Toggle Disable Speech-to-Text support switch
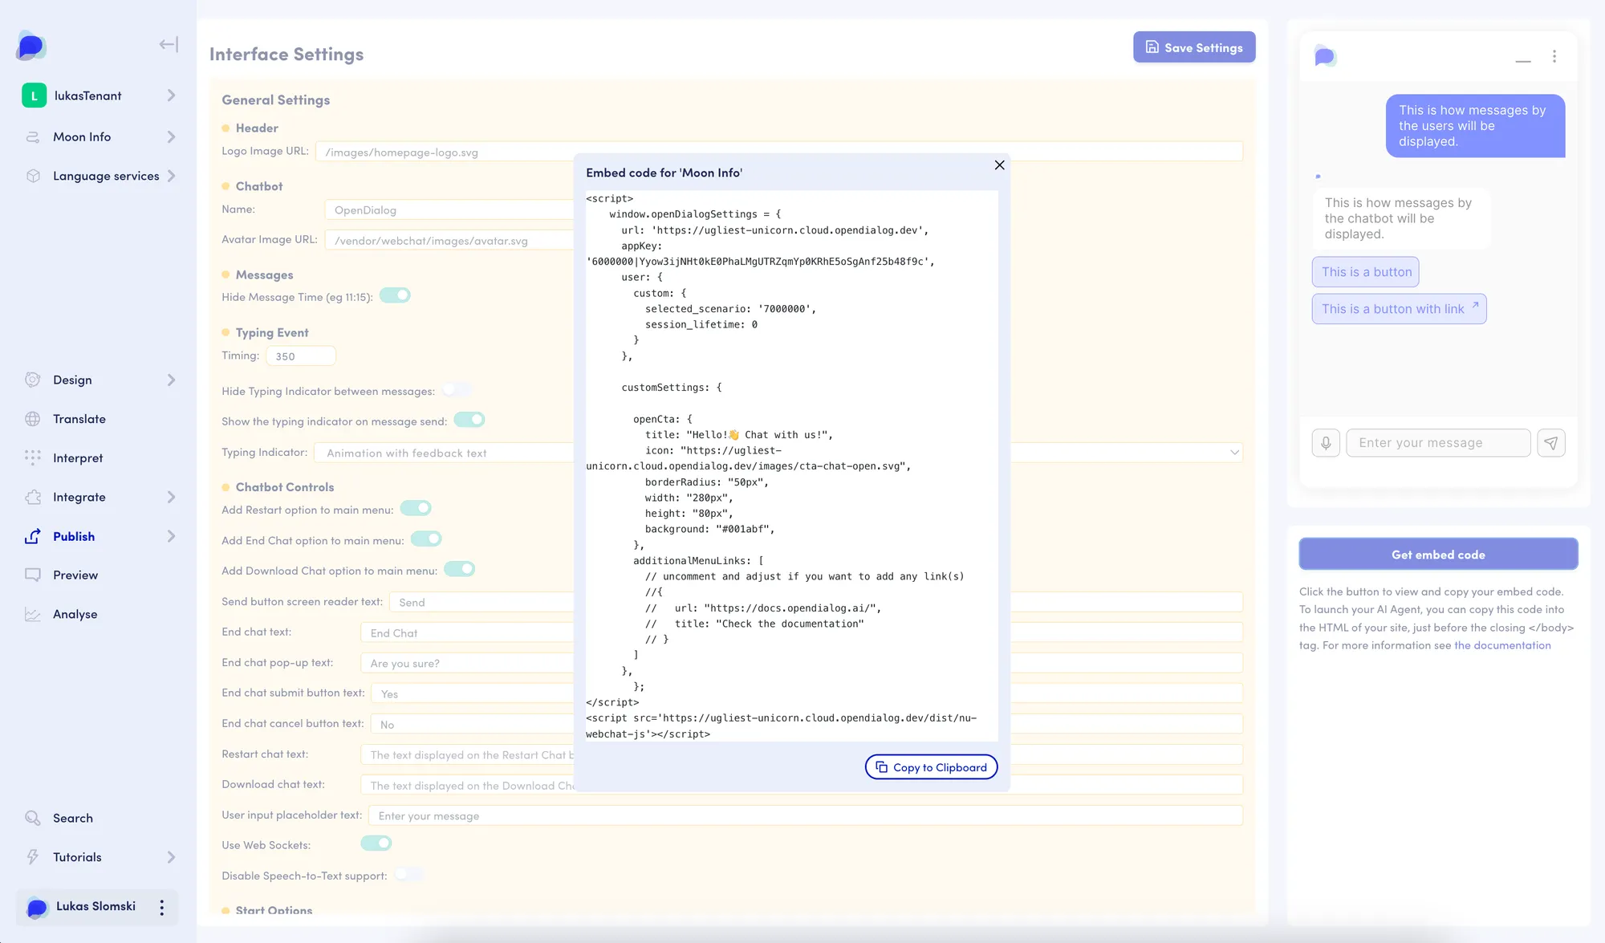1605x943 pixels. [x=409, y=875]
